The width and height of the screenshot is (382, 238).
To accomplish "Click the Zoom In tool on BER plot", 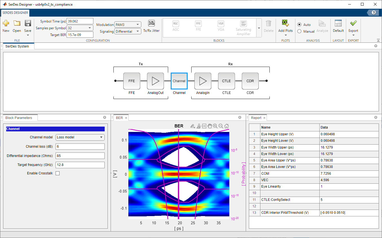I will click(x=215, y=126).
